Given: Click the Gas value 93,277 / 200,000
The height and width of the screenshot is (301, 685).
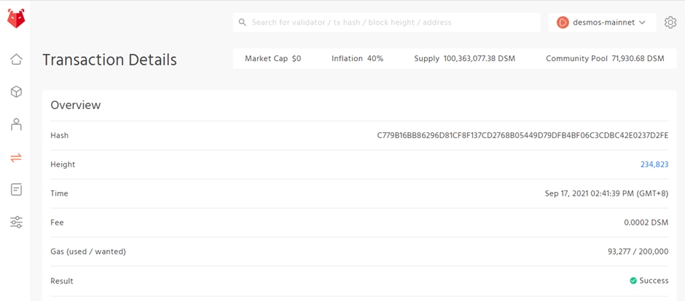Looking at the screenshot, I should [x=638, y=252].
